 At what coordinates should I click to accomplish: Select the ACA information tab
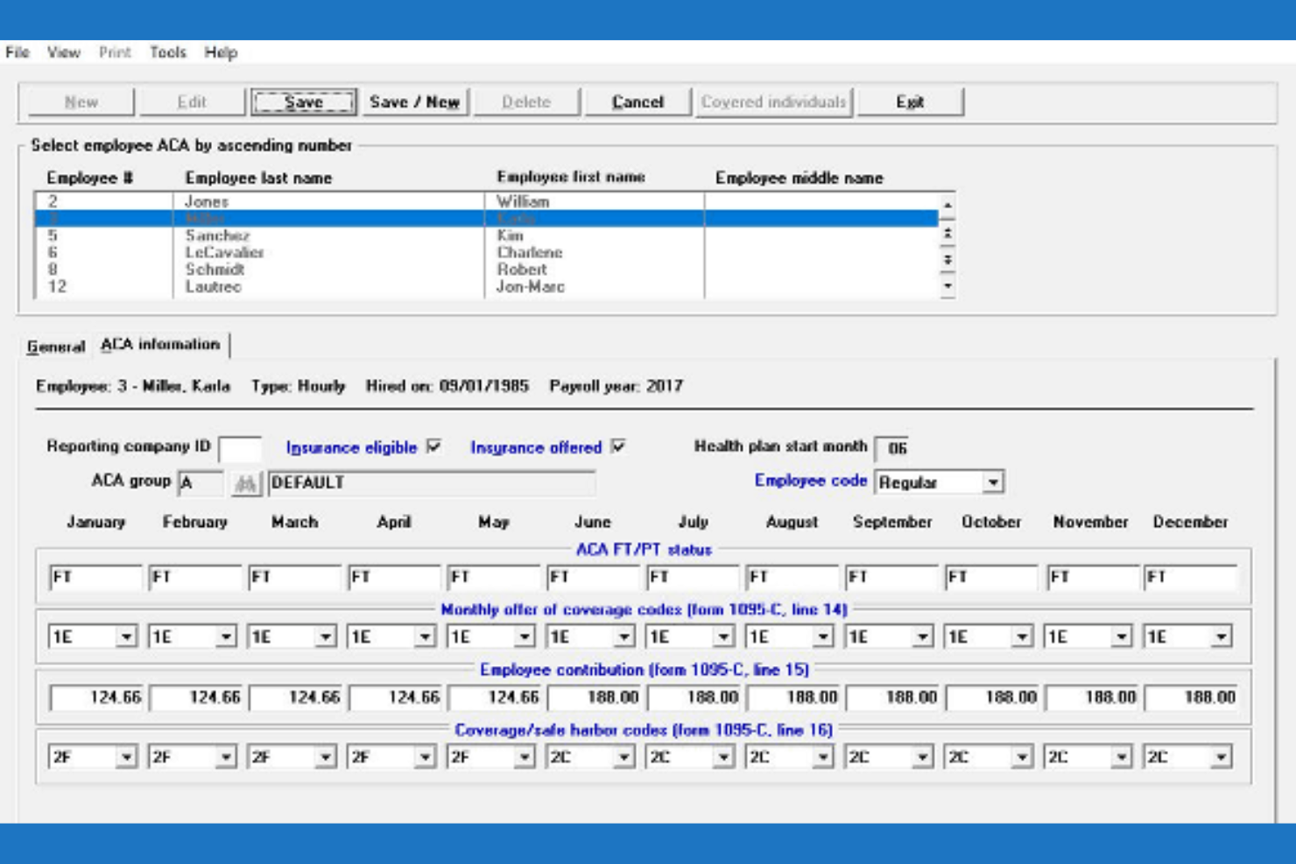[160, 344]
